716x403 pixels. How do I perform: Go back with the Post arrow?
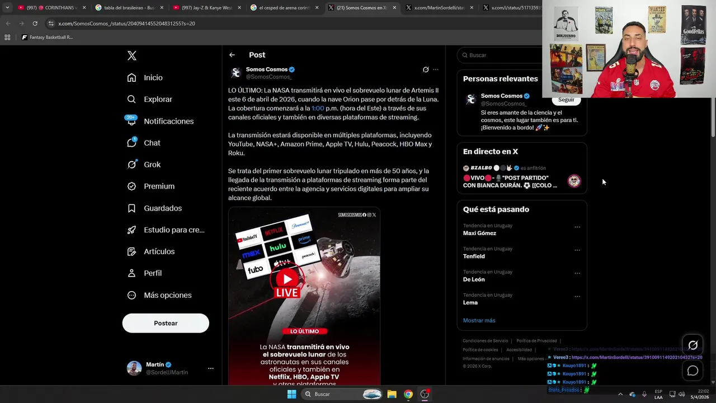tap(232, 55)
